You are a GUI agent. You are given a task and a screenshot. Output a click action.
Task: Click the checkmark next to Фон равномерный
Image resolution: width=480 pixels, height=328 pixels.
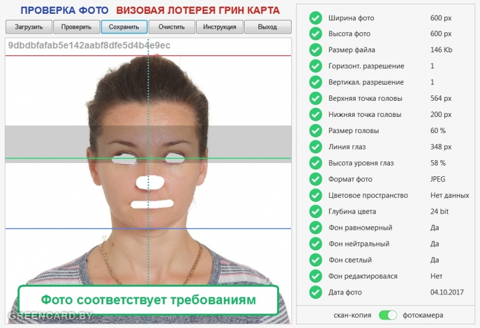coord(316,228)
